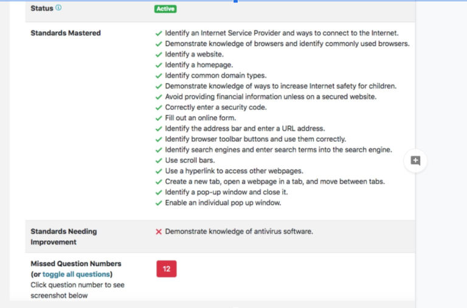Click the info icon beside Status

pyautogui.click(x=58, y=9)
